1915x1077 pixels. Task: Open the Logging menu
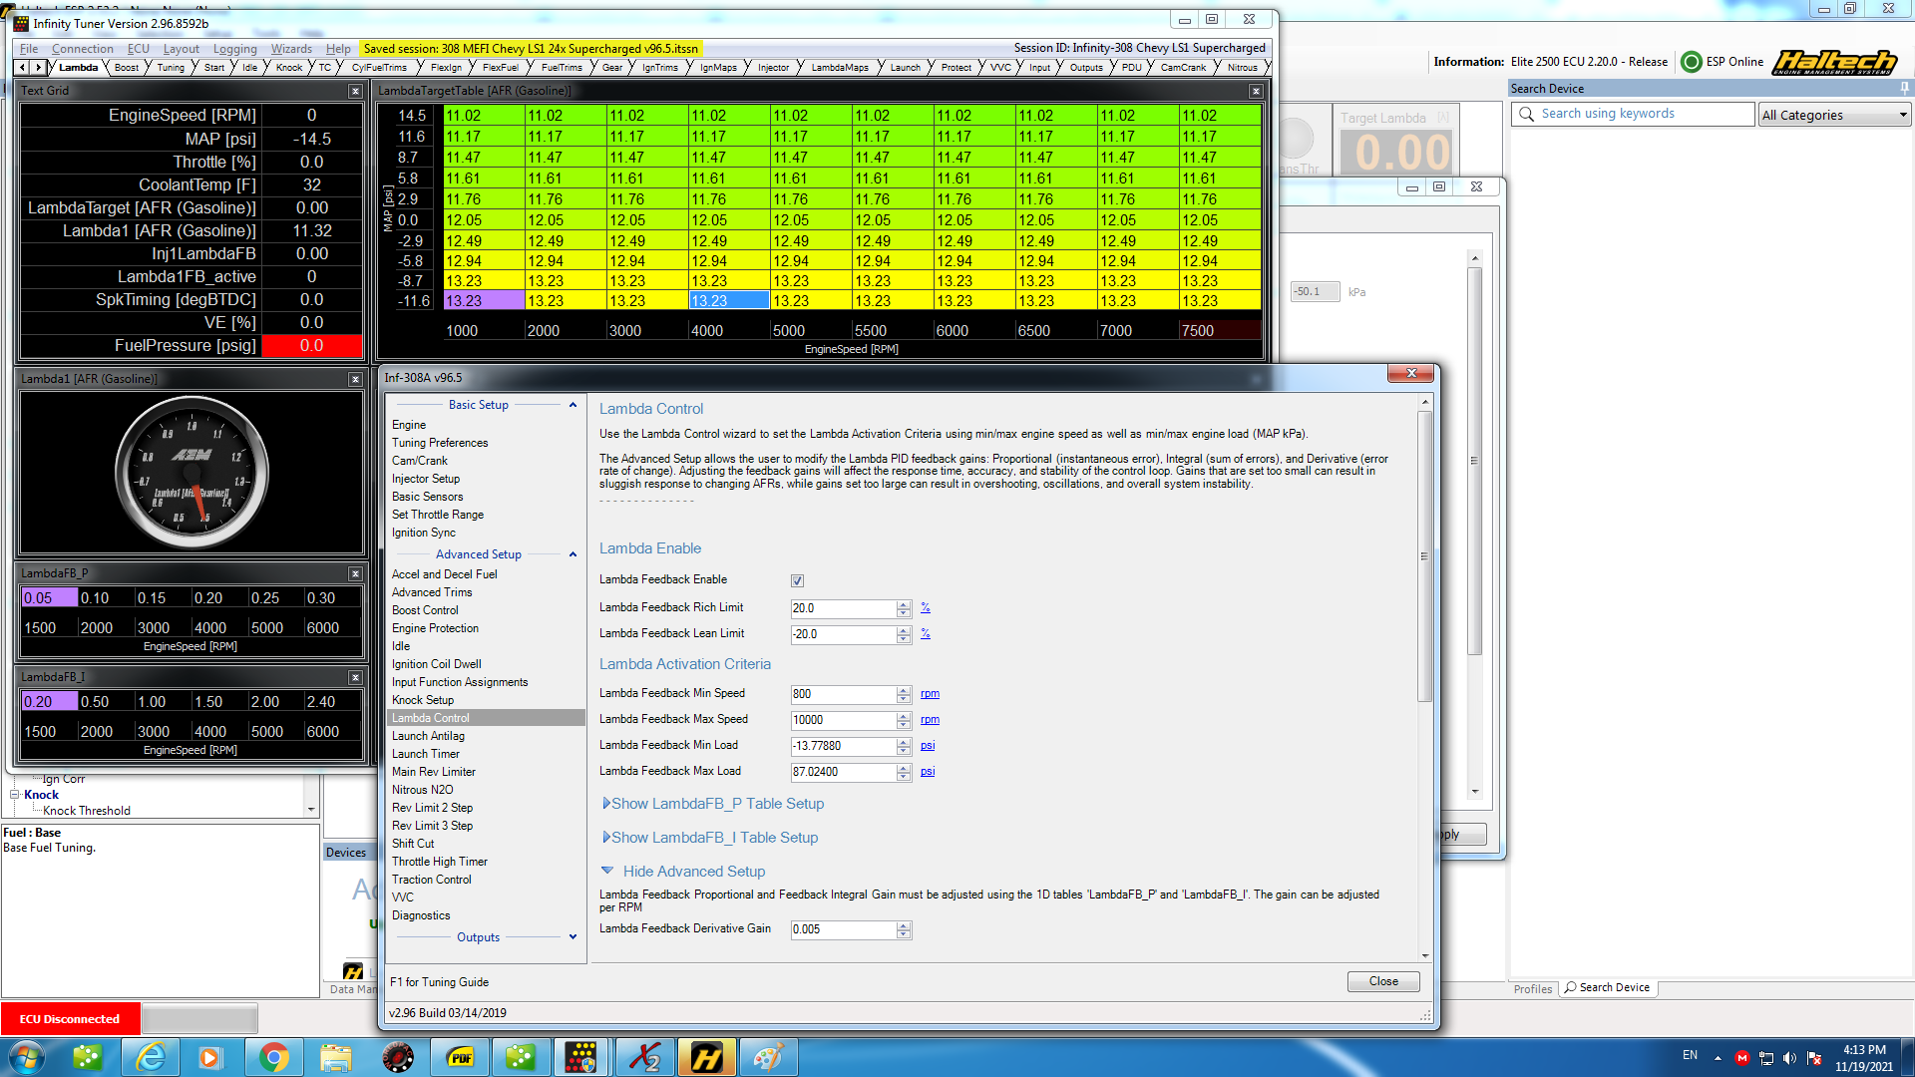[x=235, y=49]
